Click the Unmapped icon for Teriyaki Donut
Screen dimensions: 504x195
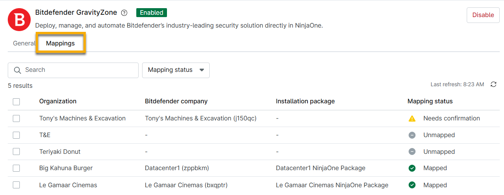pyautogui.click(x=412, y=152)
